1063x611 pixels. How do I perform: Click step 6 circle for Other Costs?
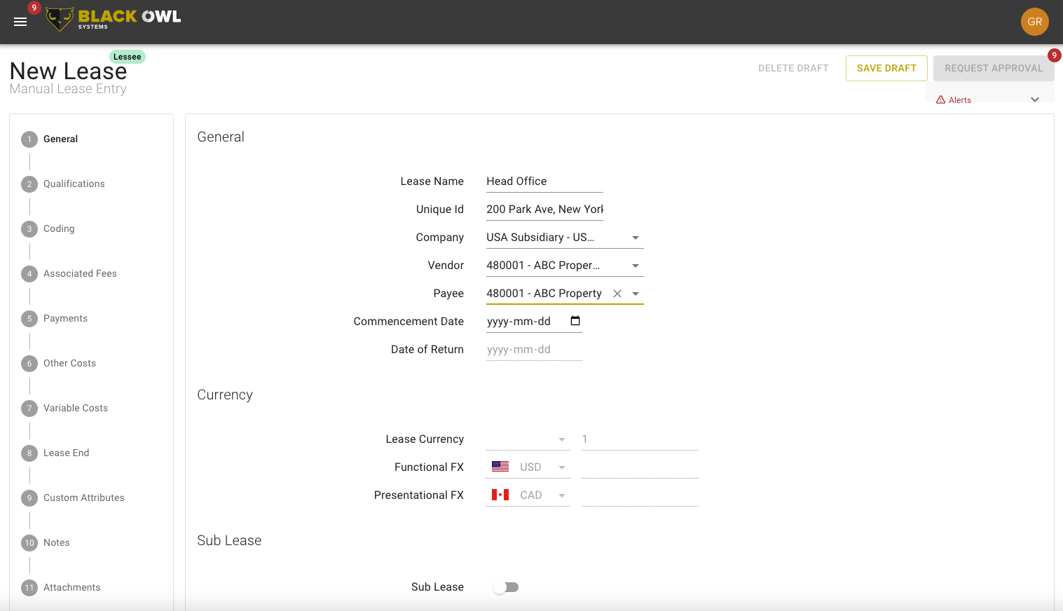[29, 364]
